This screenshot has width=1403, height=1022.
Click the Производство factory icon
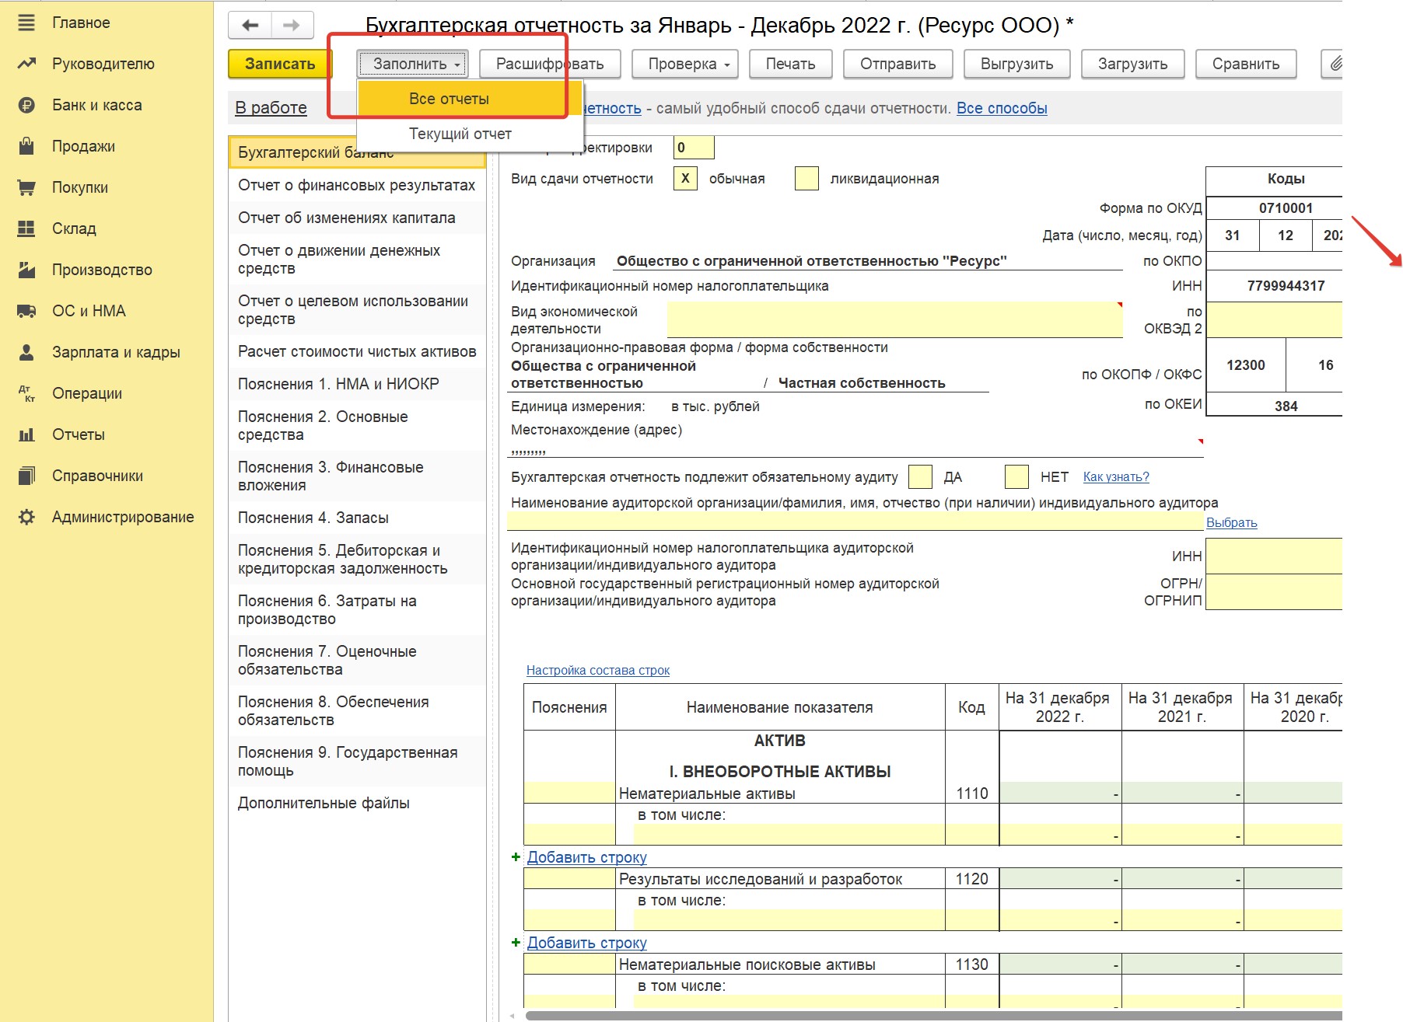coord(26,270)
